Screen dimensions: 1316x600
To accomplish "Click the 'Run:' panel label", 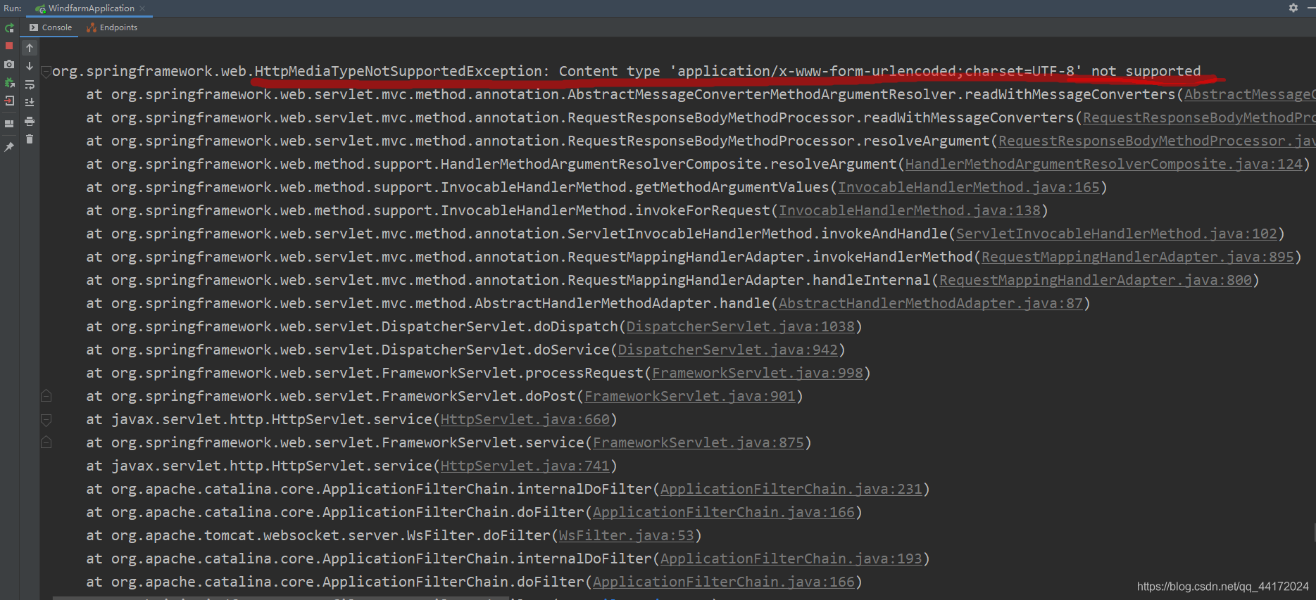I will (12, 8).
